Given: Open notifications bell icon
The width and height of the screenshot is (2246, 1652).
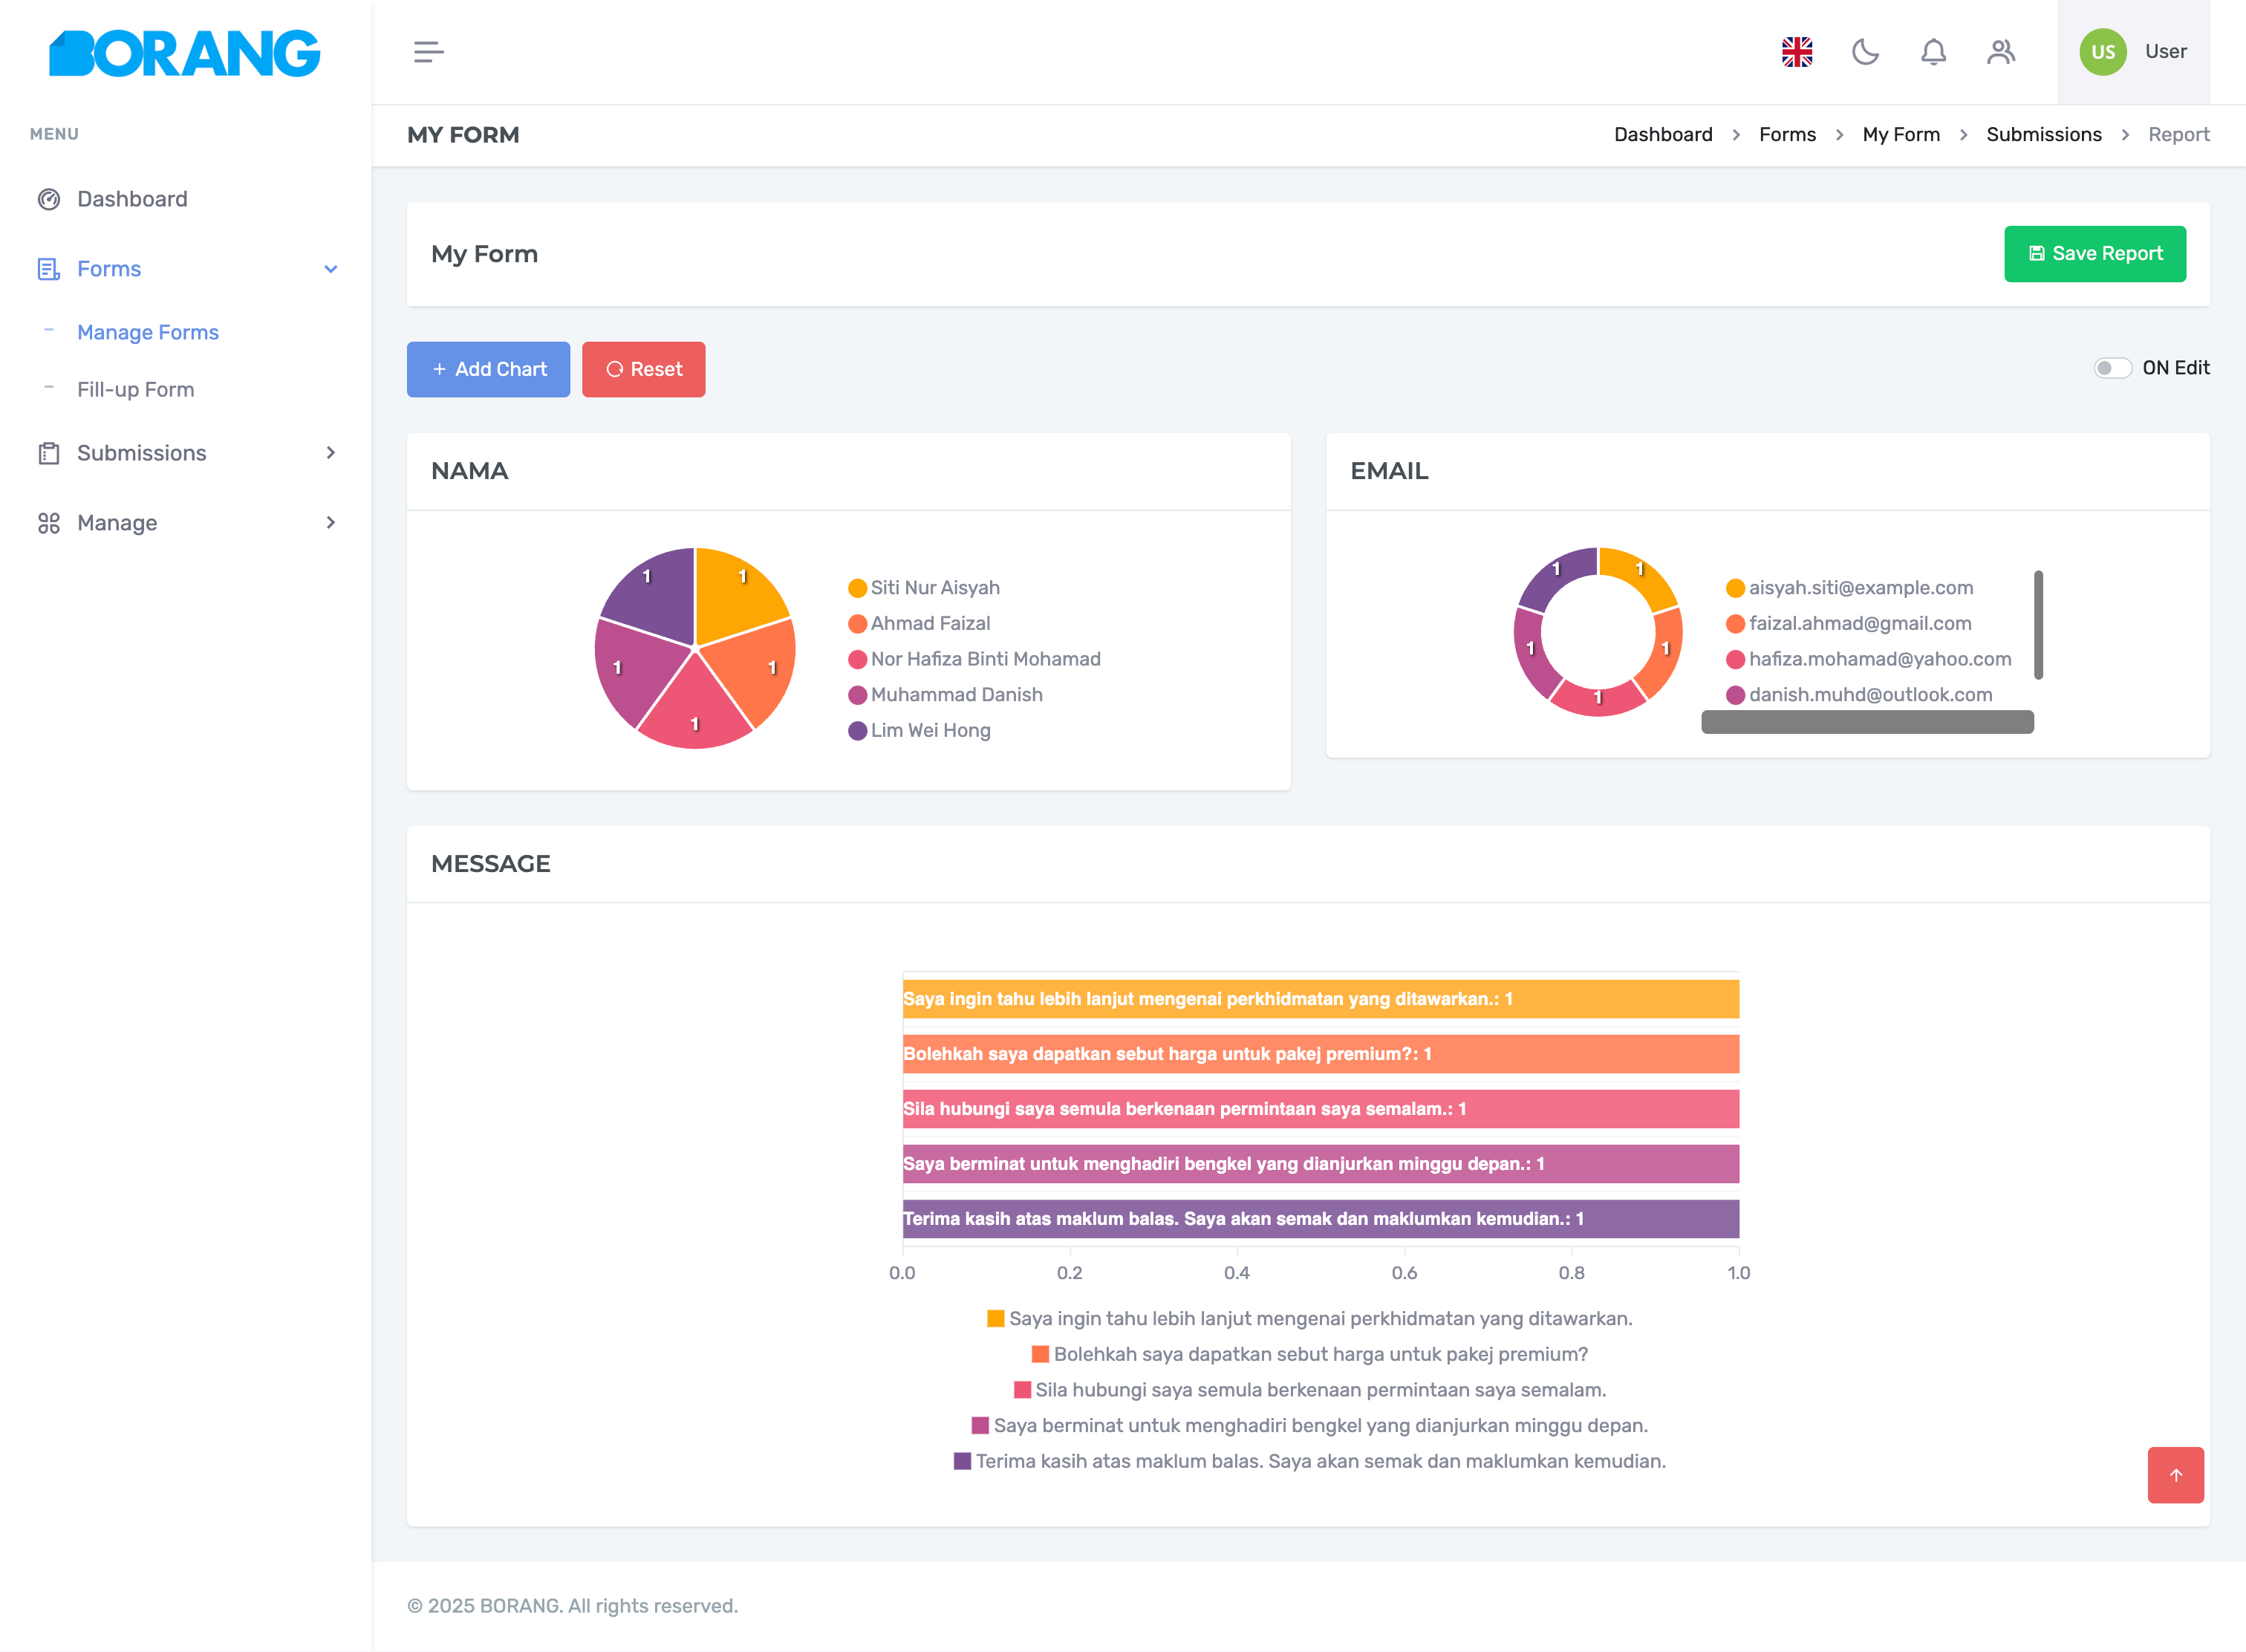Looking at the screenshot, I should coord(1933,52).
